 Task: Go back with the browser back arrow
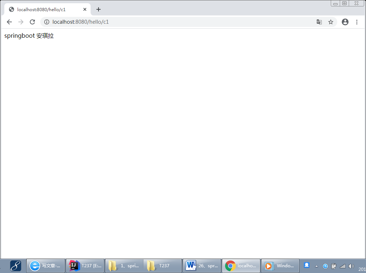click(x=9, y=22)
